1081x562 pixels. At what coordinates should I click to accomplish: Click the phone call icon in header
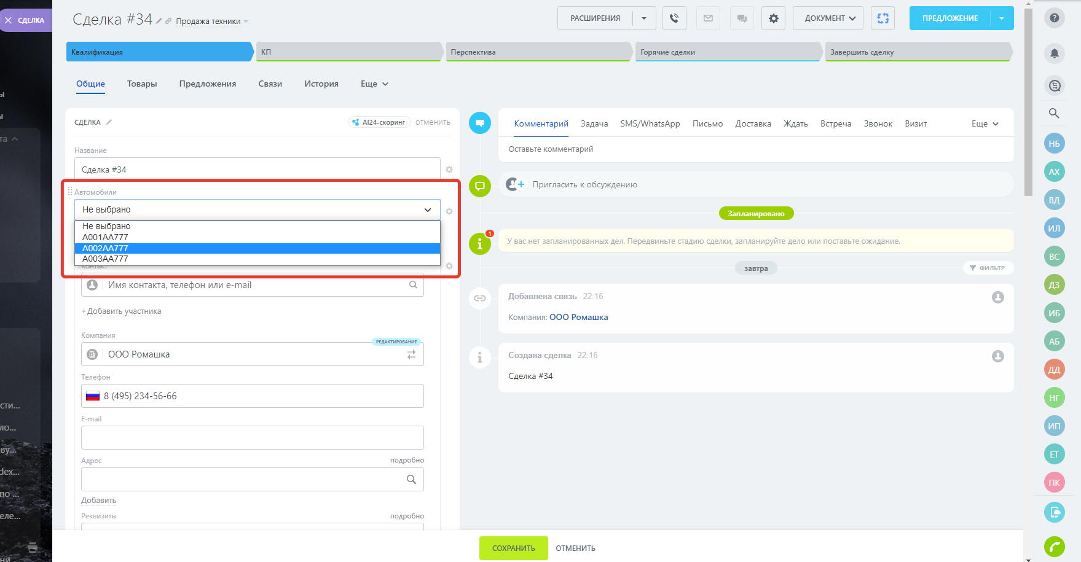click(x=674, y=18)
